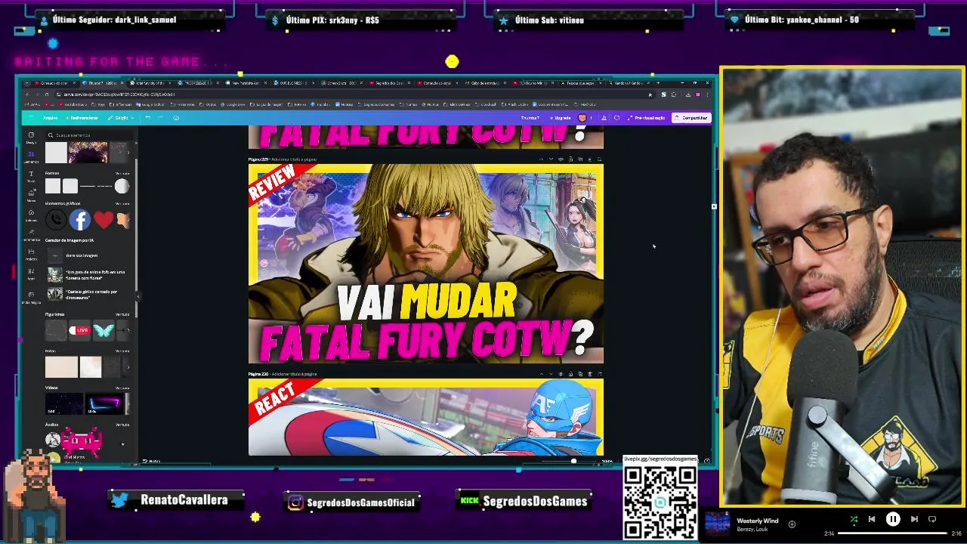The width and height of the screenshot is (967, 544).
Task: Open the Notas button at the bottom
Action: 151,461
